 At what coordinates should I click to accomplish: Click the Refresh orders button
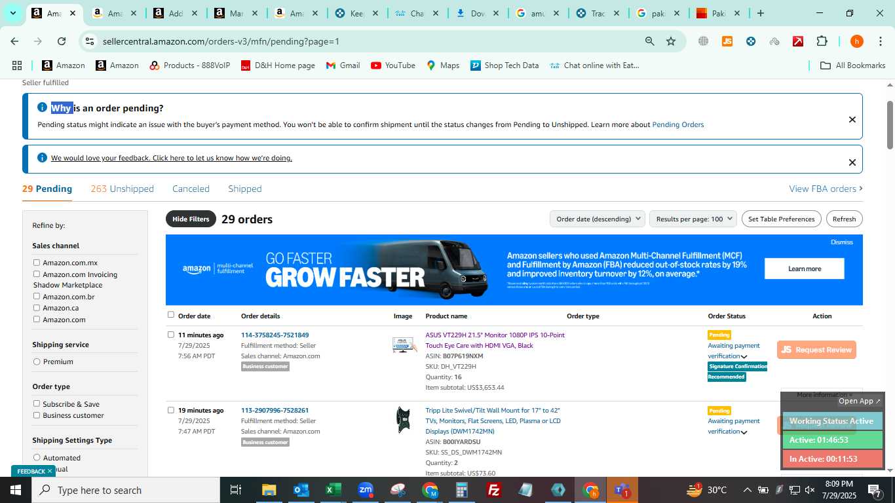pos(844,219)
